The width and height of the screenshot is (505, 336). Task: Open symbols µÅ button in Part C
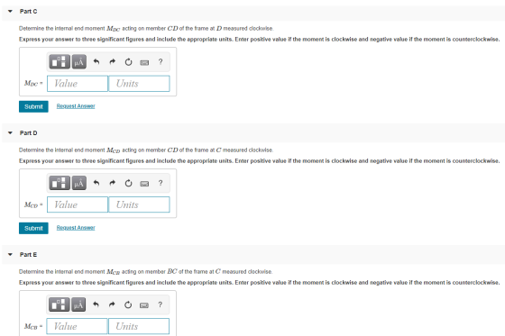[x=79, y=61]
